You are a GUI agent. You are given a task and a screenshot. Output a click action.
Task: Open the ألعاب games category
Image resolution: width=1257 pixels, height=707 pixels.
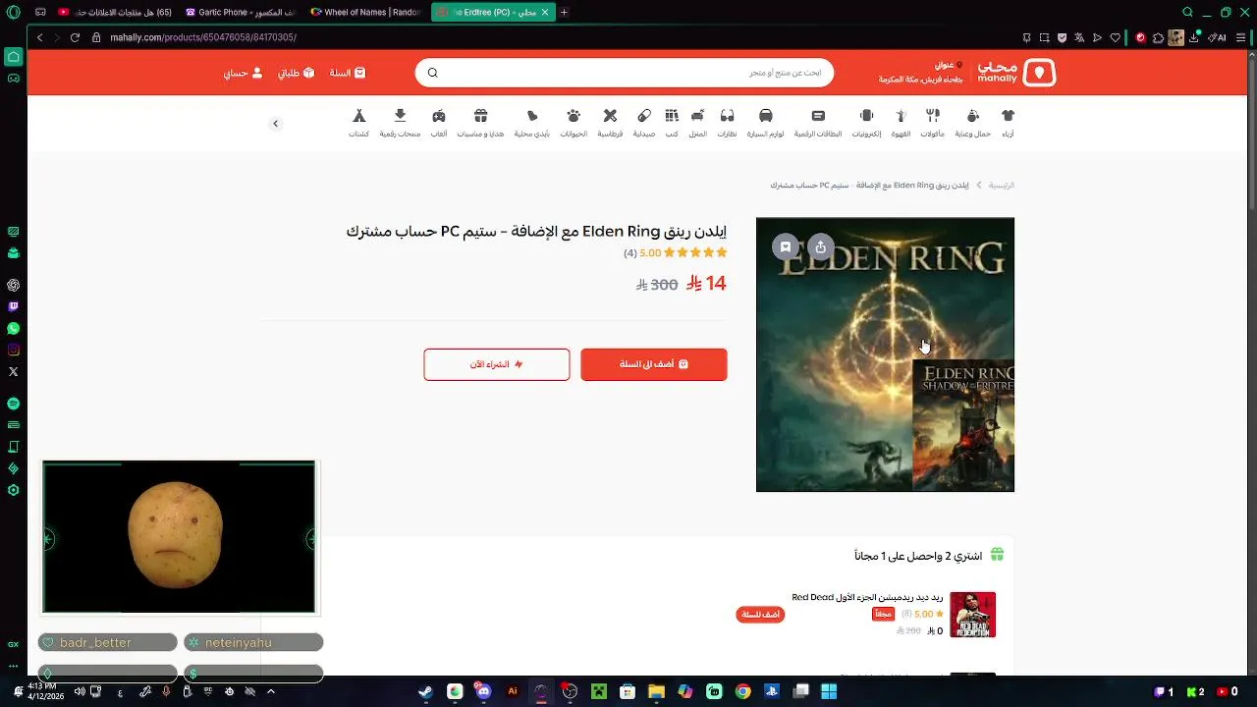pos(439,123)
